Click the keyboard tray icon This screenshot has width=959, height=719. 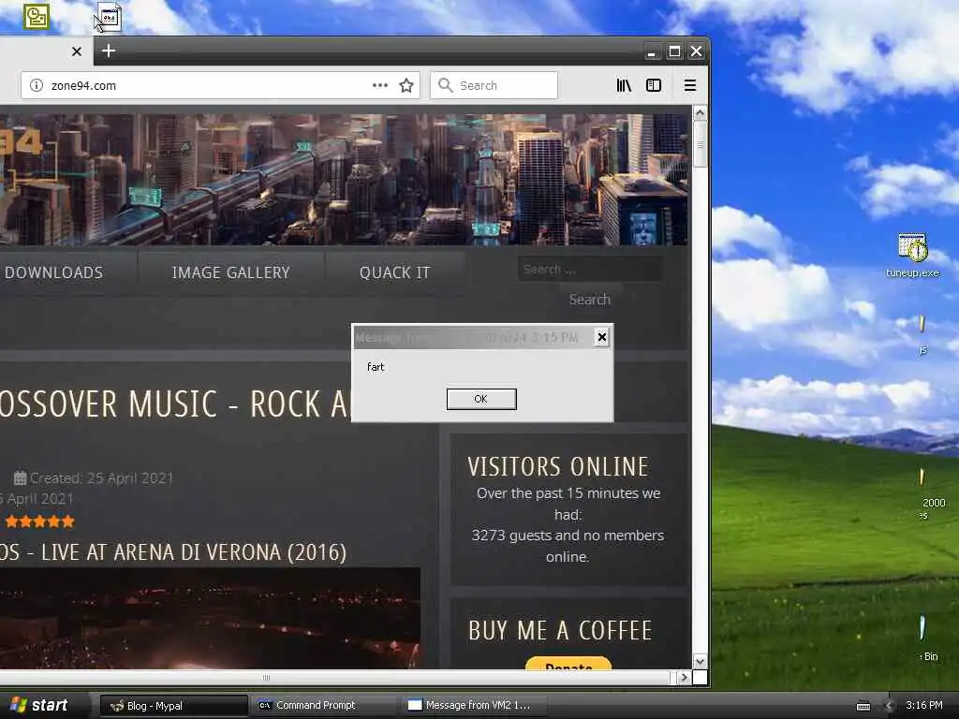tap(863, 706)
